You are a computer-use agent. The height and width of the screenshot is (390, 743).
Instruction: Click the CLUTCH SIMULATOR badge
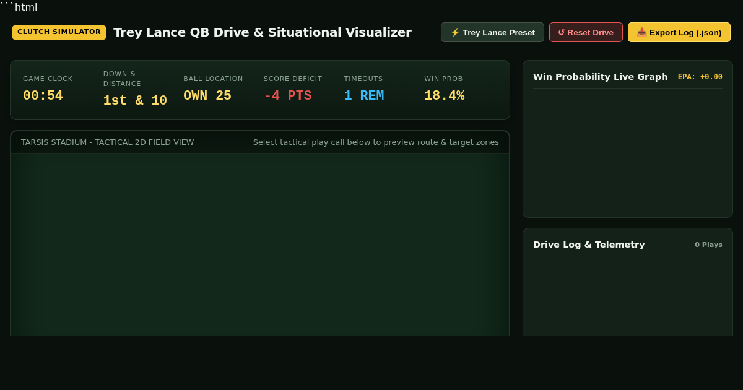coord(59,32)
